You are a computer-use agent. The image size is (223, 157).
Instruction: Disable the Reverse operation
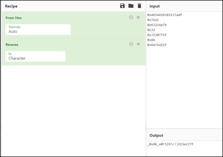tap(131, 44)
